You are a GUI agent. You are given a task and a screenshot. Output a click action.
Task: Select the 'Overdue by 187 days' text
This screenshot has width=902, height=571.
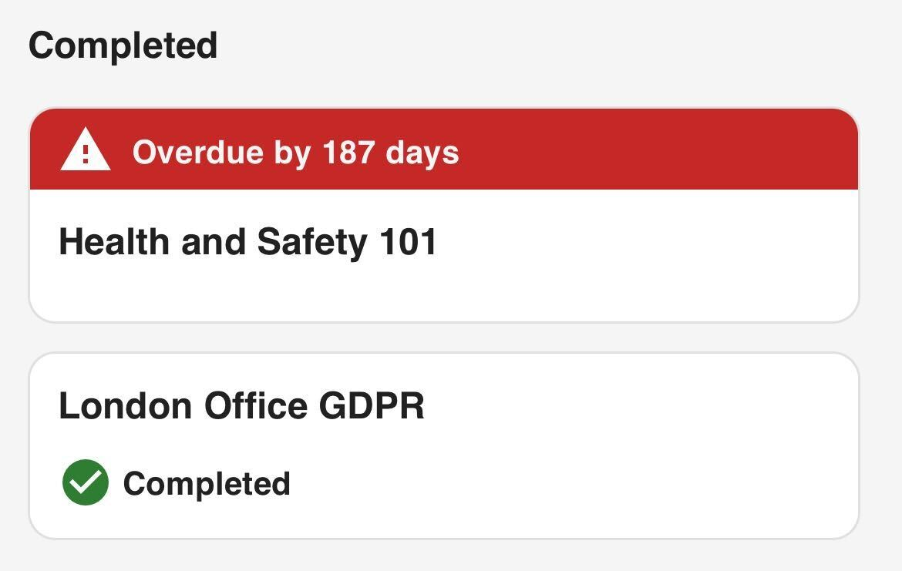pos(295,152)
